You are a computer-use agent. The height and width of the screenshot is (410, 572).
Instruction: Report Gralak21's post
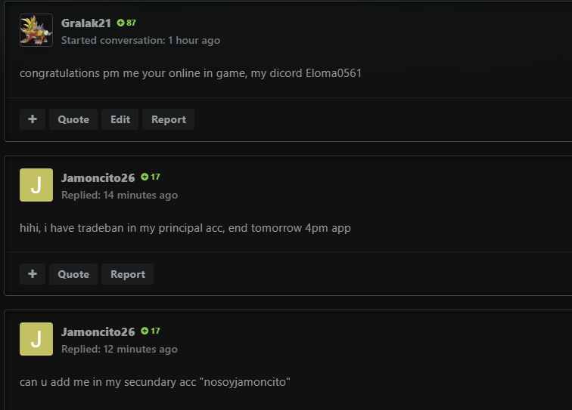point(169,119)
